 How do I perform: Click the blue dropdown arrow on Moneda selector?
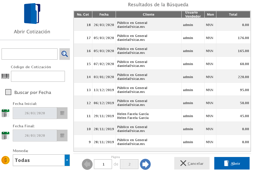click(x=67, y=160)
